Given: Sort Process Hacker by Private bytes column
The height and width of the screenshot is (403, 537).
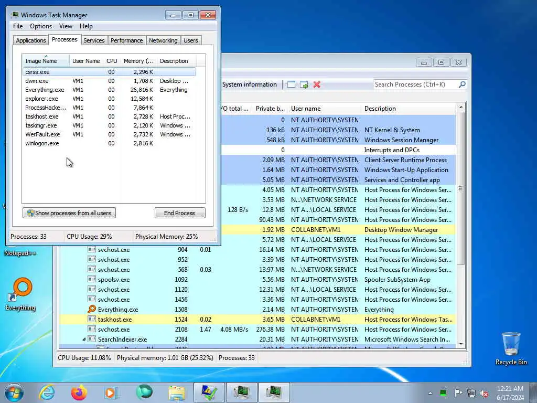Looking at the screenshot, I should pyautogui.click(x=270, y=109).
